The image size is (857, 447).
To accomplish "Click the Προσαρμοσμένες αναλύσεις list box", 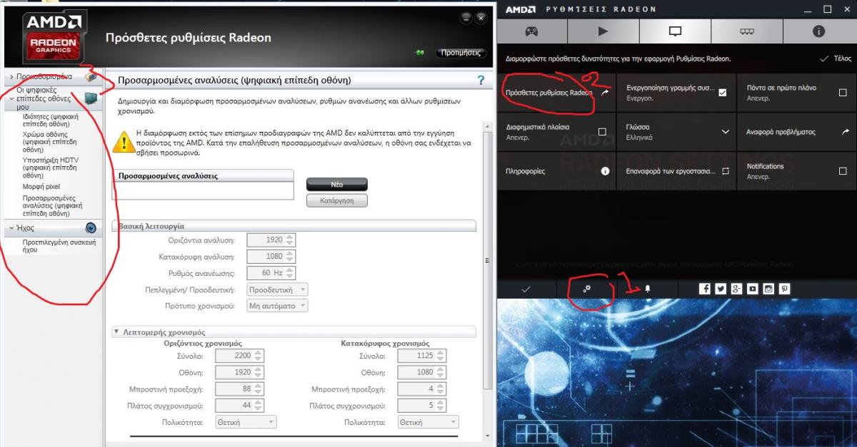I will click(204, 190).
